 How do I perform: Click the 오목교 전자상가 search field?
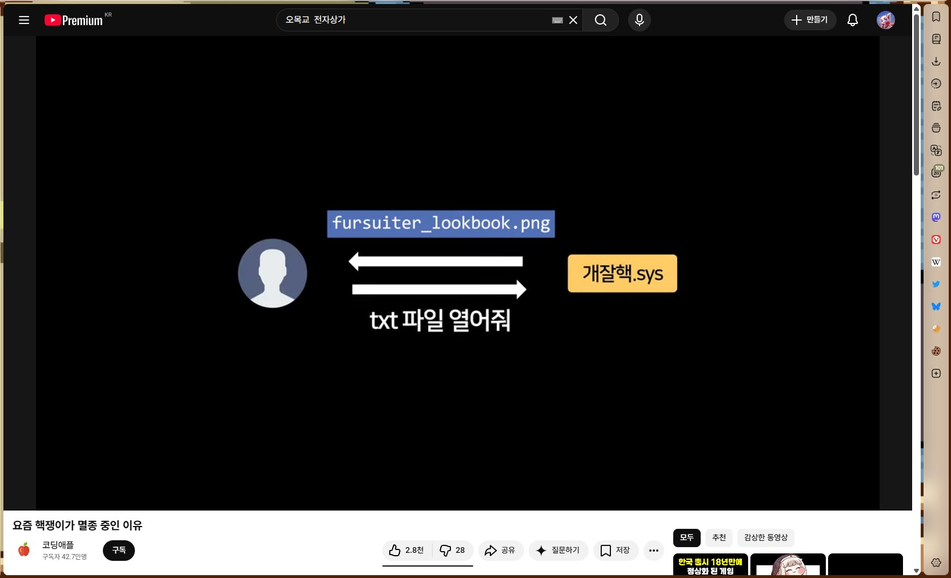[411, 20]
